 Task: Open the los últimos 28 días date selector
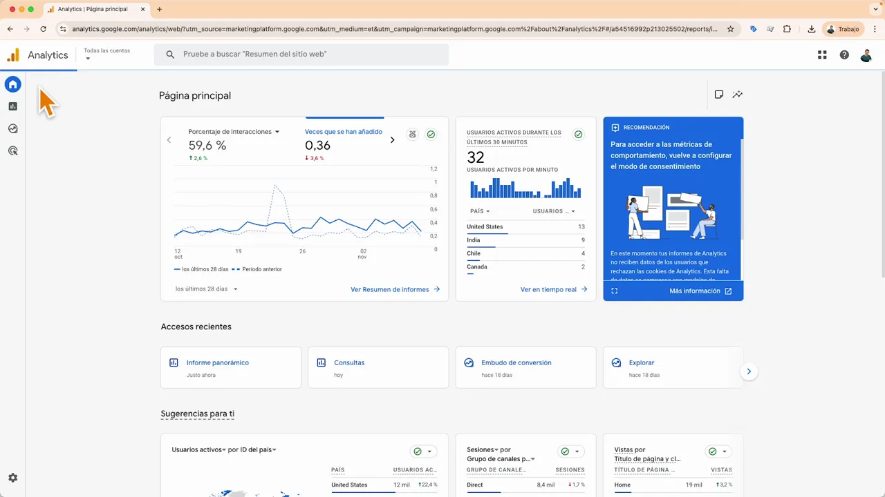click(x=204, y=289)
